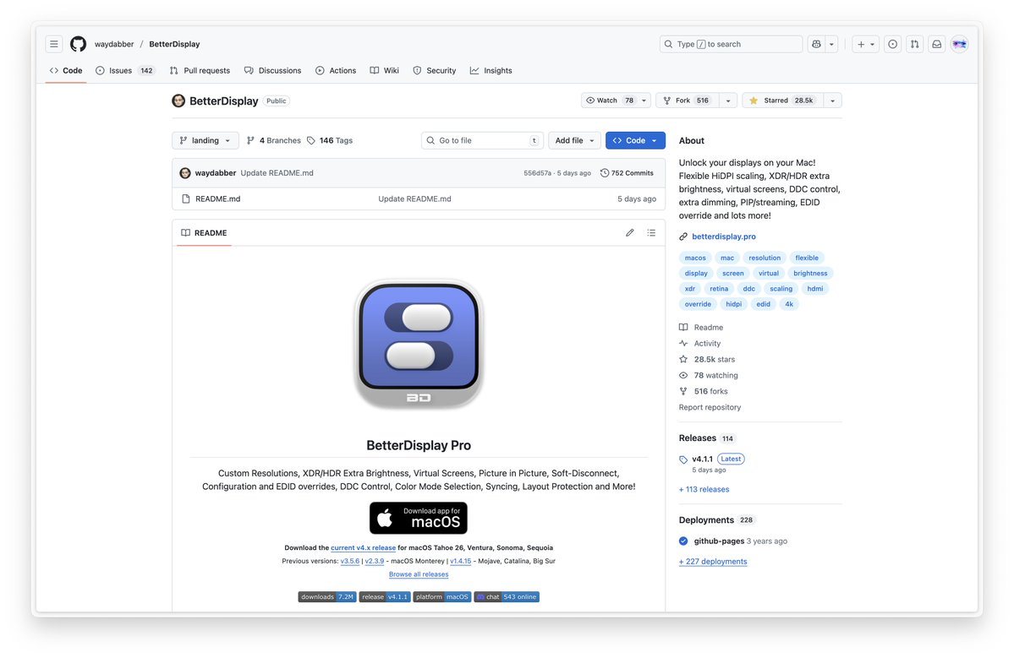The image size is (1014, 658).
Task: Open the Wiki tab
Action: coord(384,70)
